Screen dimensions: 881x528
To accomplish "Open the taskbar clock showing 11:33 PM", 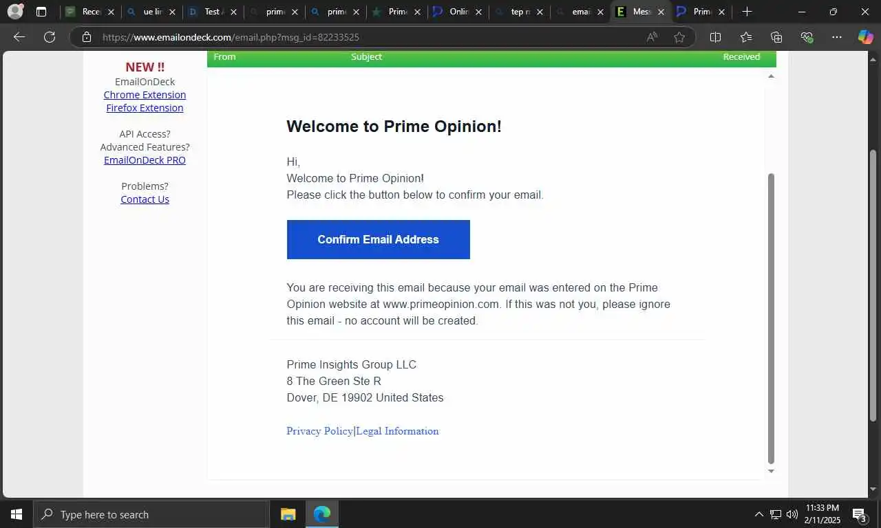I will (822, 514).
